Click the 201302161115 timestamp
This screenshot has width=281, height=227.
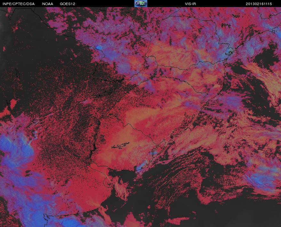click(x=259, y=4)
